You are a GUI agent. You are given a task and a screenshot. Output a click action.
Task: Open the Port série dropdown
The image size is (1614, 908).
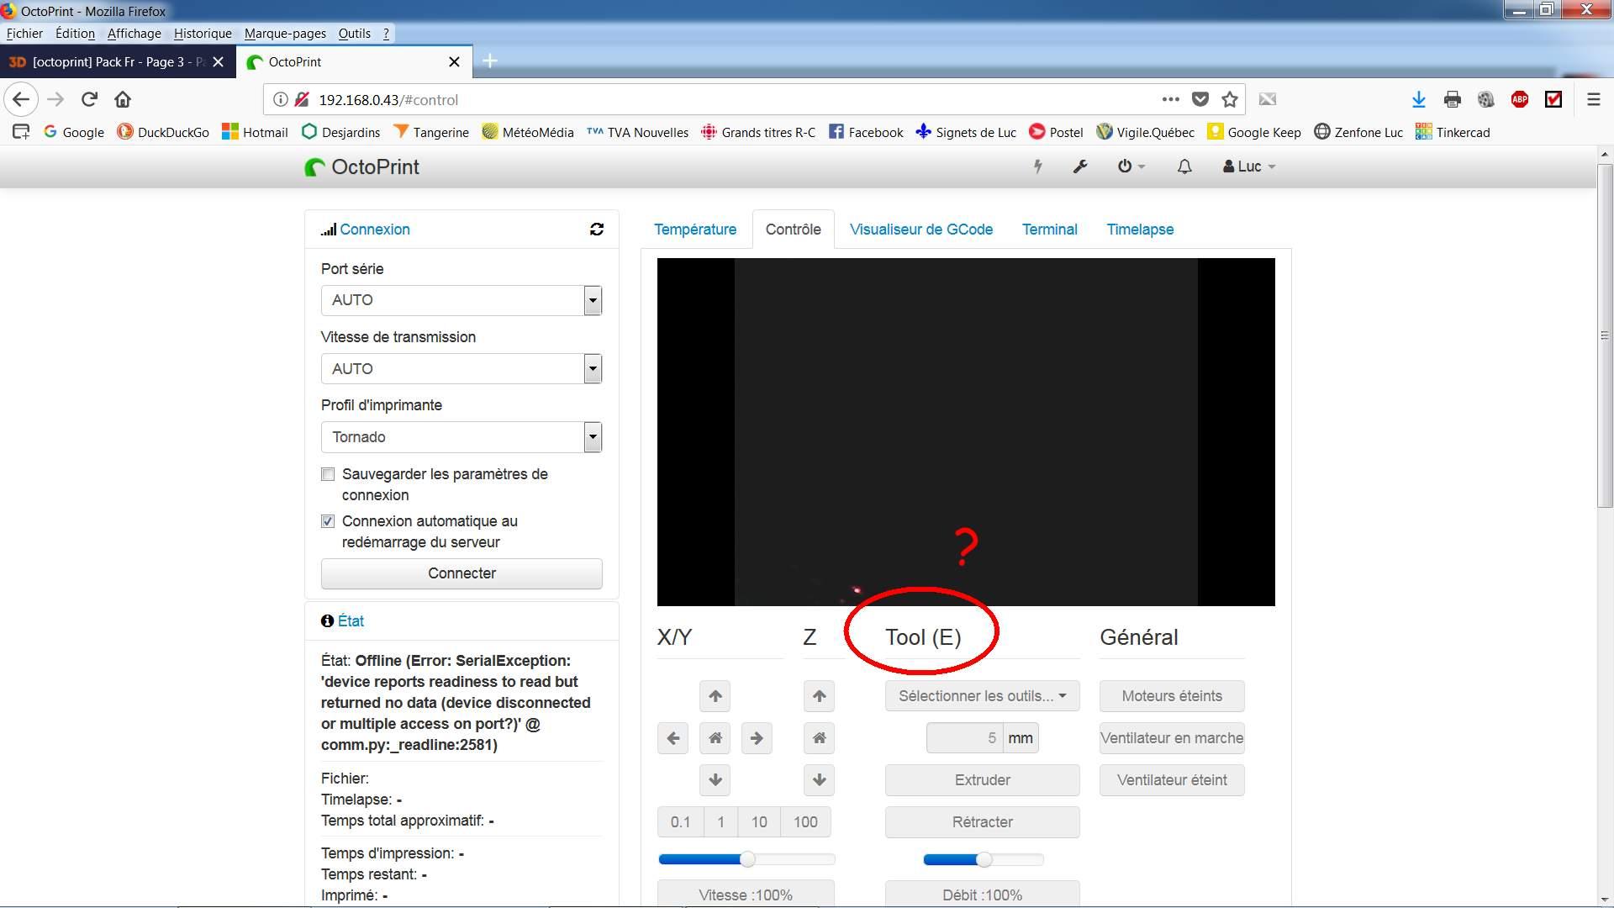pos(461,300)
